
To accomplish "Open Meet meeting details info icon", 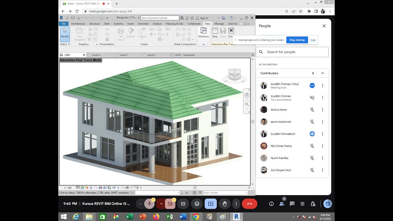I will tap(271, 204).
